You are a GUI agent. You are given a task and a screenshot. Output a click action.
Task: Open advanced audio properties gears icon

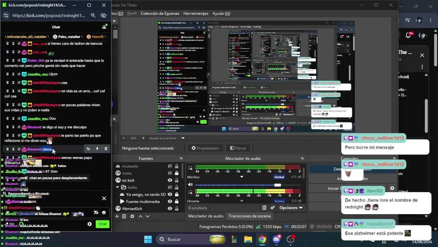[x=273, y=208]
